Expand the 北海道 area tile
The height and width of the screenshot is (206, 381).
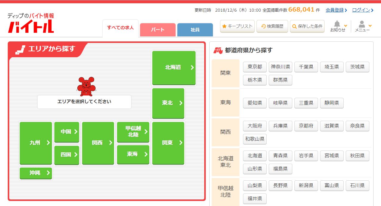(x=174, y=68)
